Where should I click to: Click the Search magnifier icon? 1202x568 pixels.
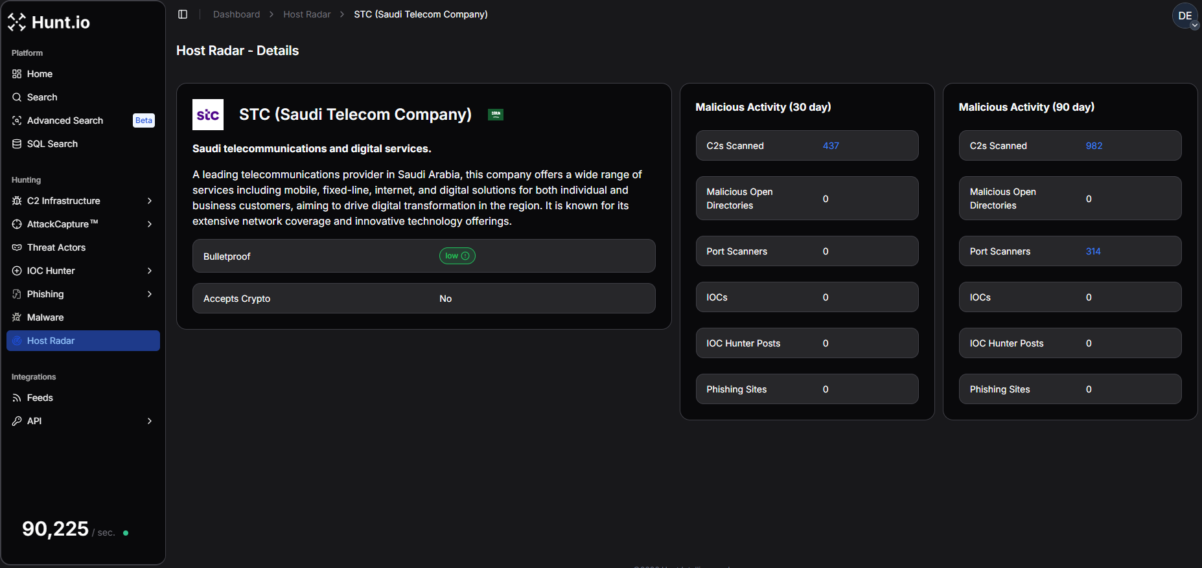coord(17,97)
